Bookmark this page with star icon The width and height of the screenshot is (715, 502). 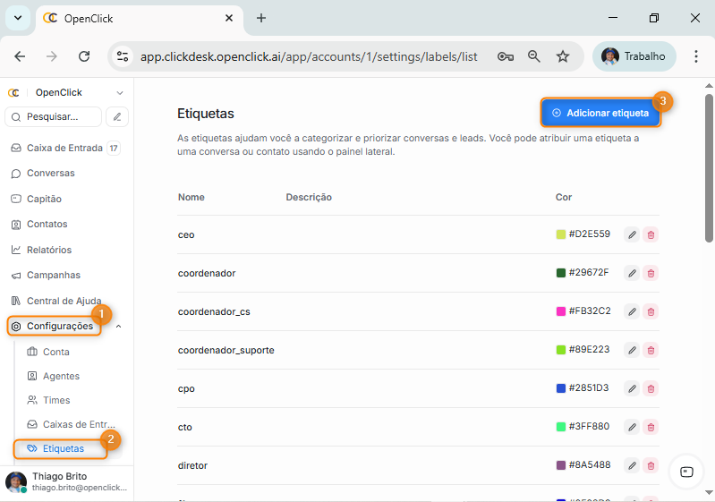(563, 56)
